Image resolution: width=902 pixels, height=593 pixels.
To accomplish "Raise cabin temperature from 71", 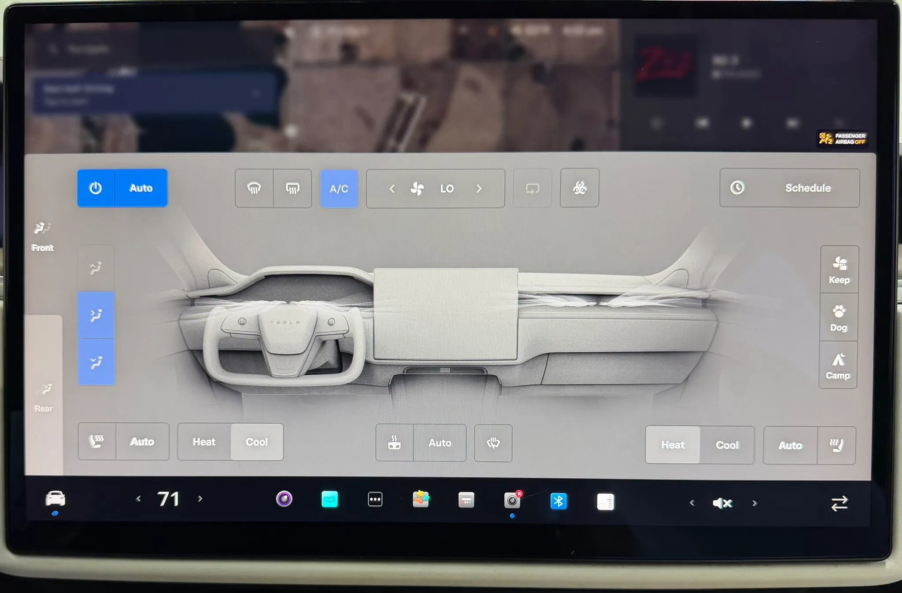I will click(200, 499).
